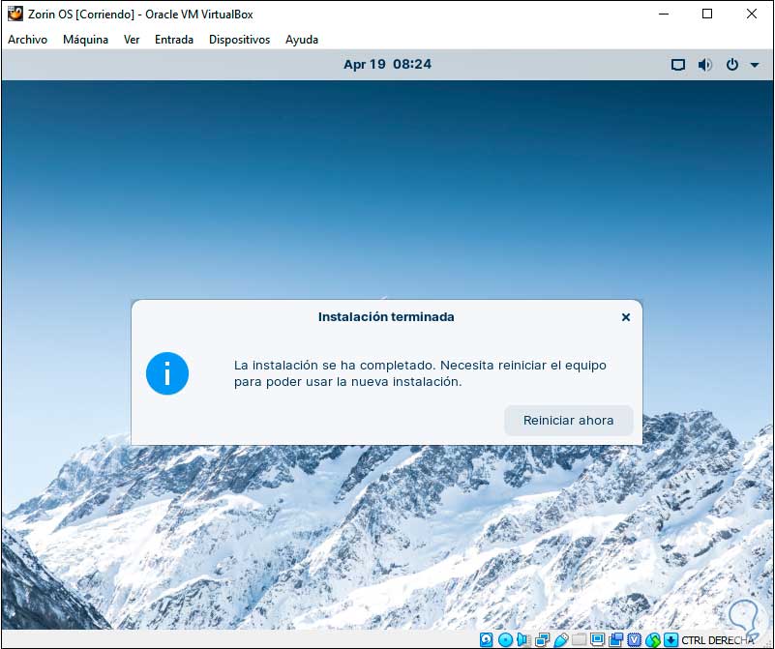
Task: Maximize the VirtualBox window
Action: pyautogui.click(x=707, y=14)
